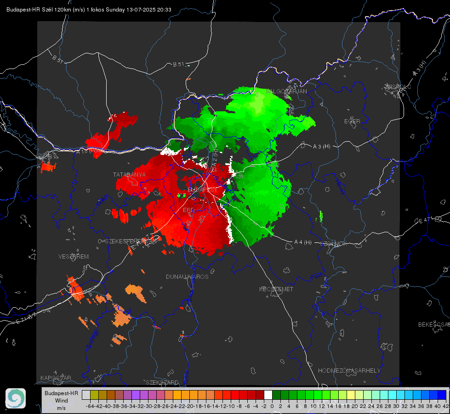Click the 'A 2 (H)' road label
Screen dimensions: 450x414
point(215,157)
